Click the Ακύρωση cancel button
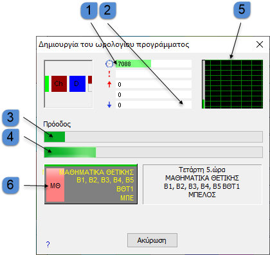Viewport: 270px width, 255px height. 152,240
